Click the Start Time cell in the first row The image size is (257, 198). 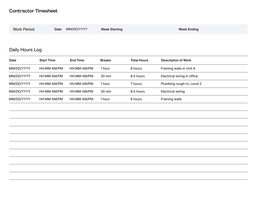pyautogui.click(x=50, y=68)
